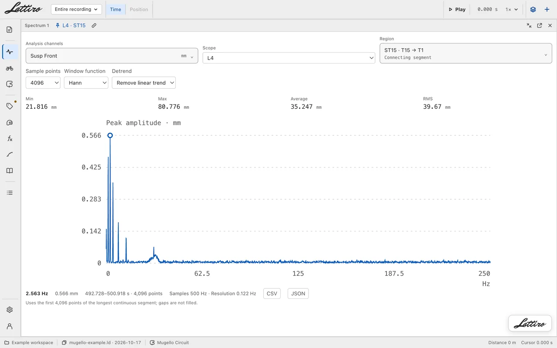Select the Spectrum 1 tab label
Viewport: 557px width, 348px height.
37,26
